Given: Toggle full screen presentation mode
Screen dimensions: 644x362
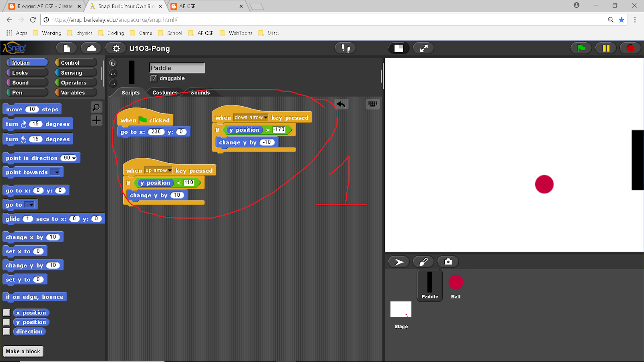Looking at the screenshot, I should point(424,48).
